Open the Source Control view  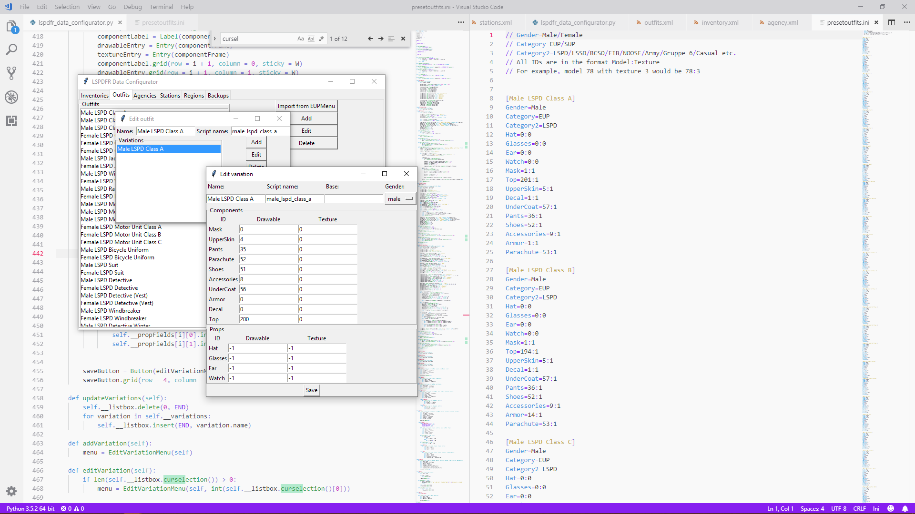coord(11,73)
